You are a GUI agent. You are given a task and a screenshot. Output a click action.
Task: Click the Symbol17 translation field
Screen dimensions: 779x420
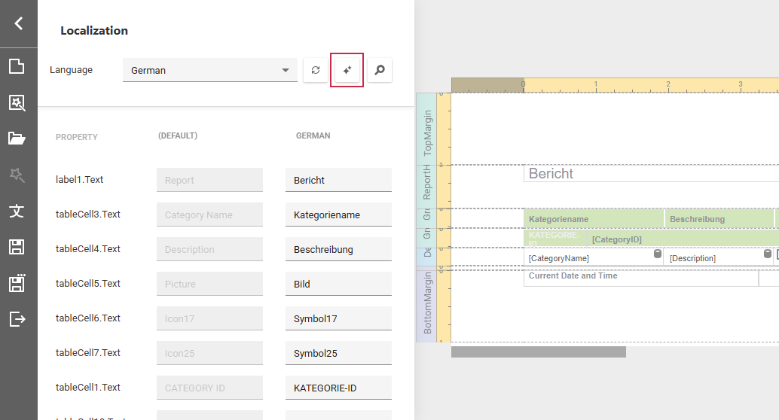point(338,318)
